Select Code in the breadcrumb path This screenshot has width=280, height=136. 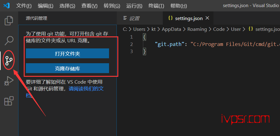click(219, 29)
